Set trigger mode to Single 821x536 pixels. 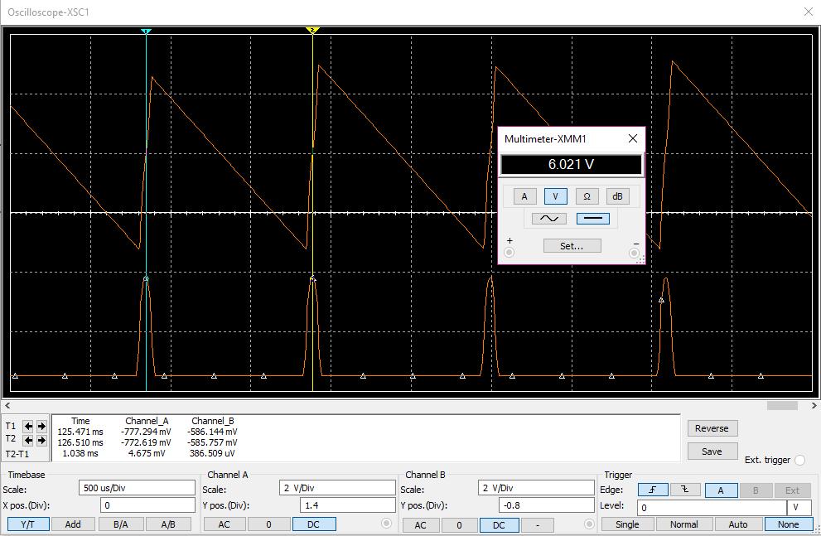[x=627, y=524]
